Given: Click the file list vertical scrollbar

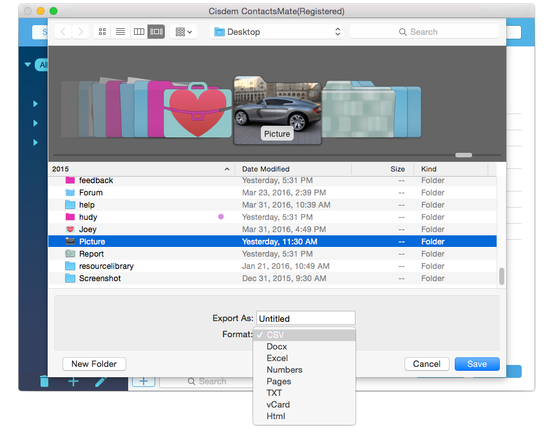Looking at the screenshot, I should point(502,276).
